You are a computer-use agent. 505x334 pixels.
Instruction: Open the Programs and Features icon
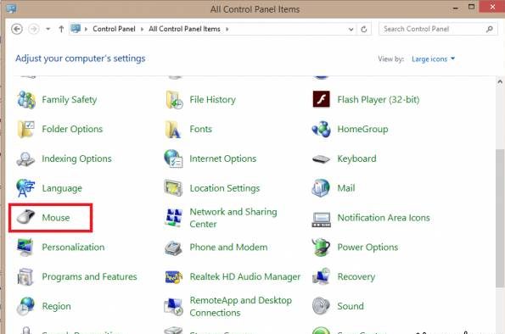pyautogui.click(x=25, y=276)
